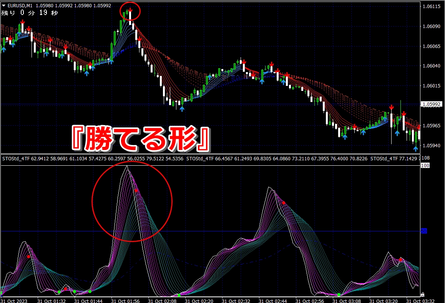This screenshot has height=303, width=445.
Task: Click red sell arrow above the highest candle
Action: (x=130, y=10)
